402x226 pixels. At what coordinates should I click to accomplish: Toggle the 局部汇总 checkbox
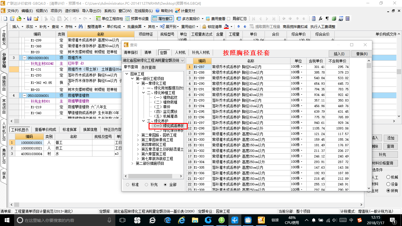point(229,19)
